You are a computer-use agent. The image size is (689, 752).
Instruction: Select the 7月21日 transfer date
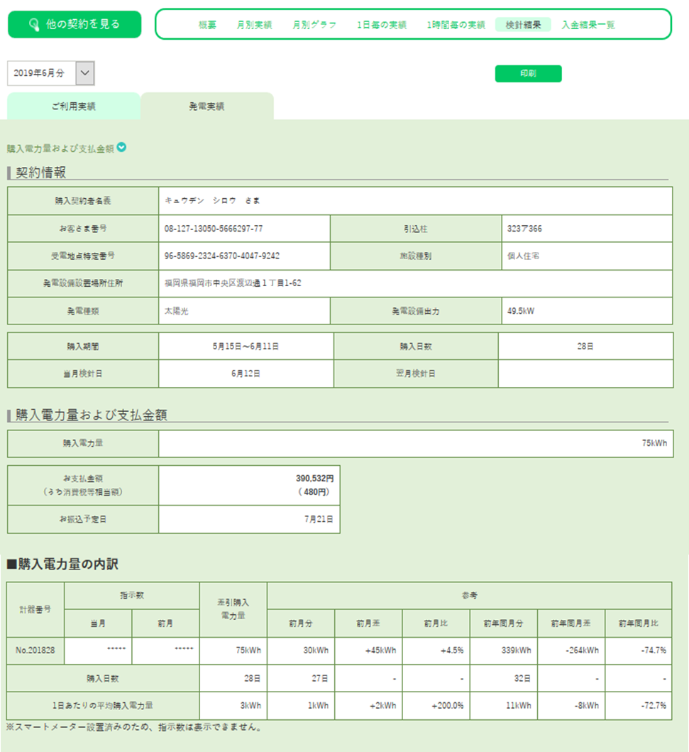click(319, 519)
